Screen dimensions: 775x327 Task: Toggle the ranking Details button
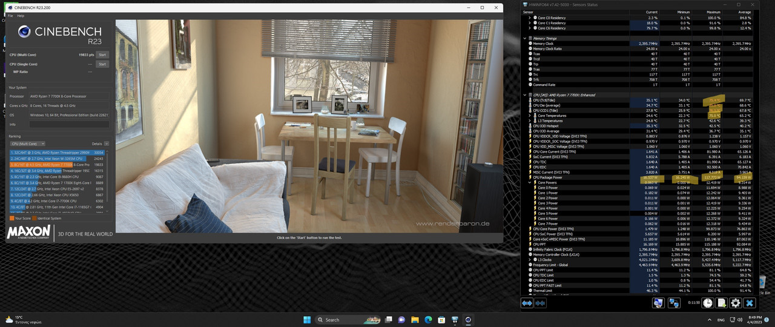[106, 144]
